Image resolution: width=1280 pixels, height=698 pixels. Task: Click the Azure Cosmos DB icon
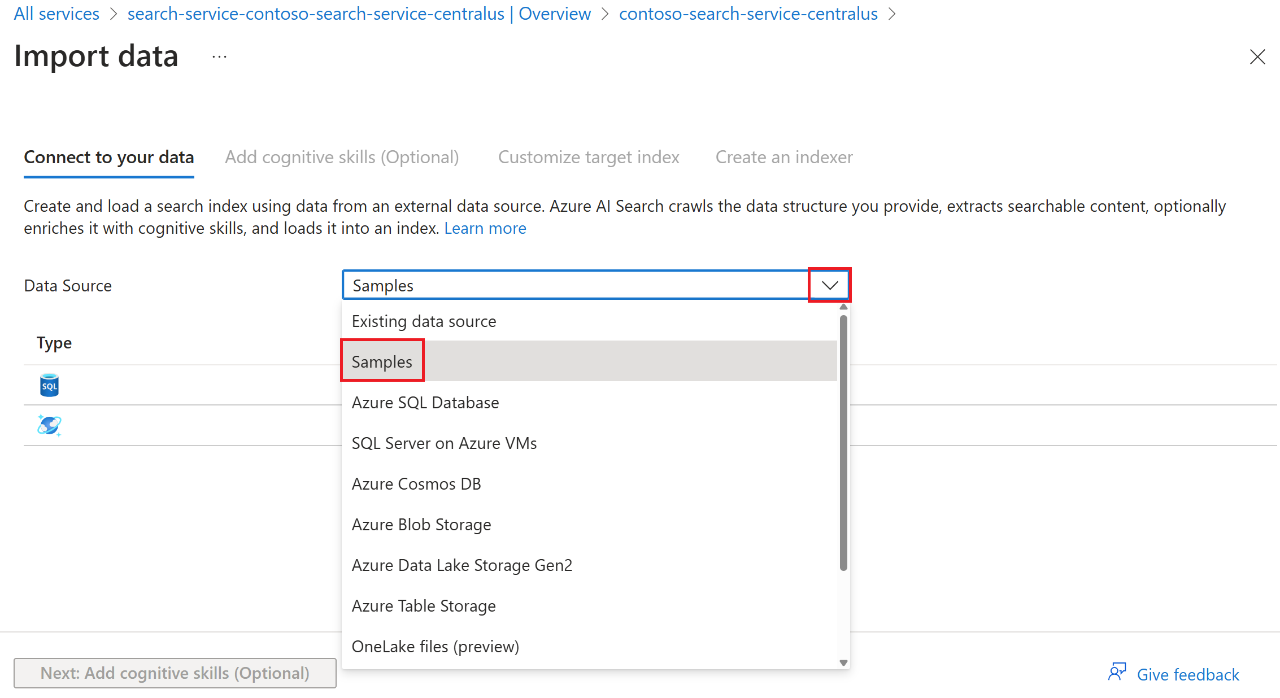48,425
